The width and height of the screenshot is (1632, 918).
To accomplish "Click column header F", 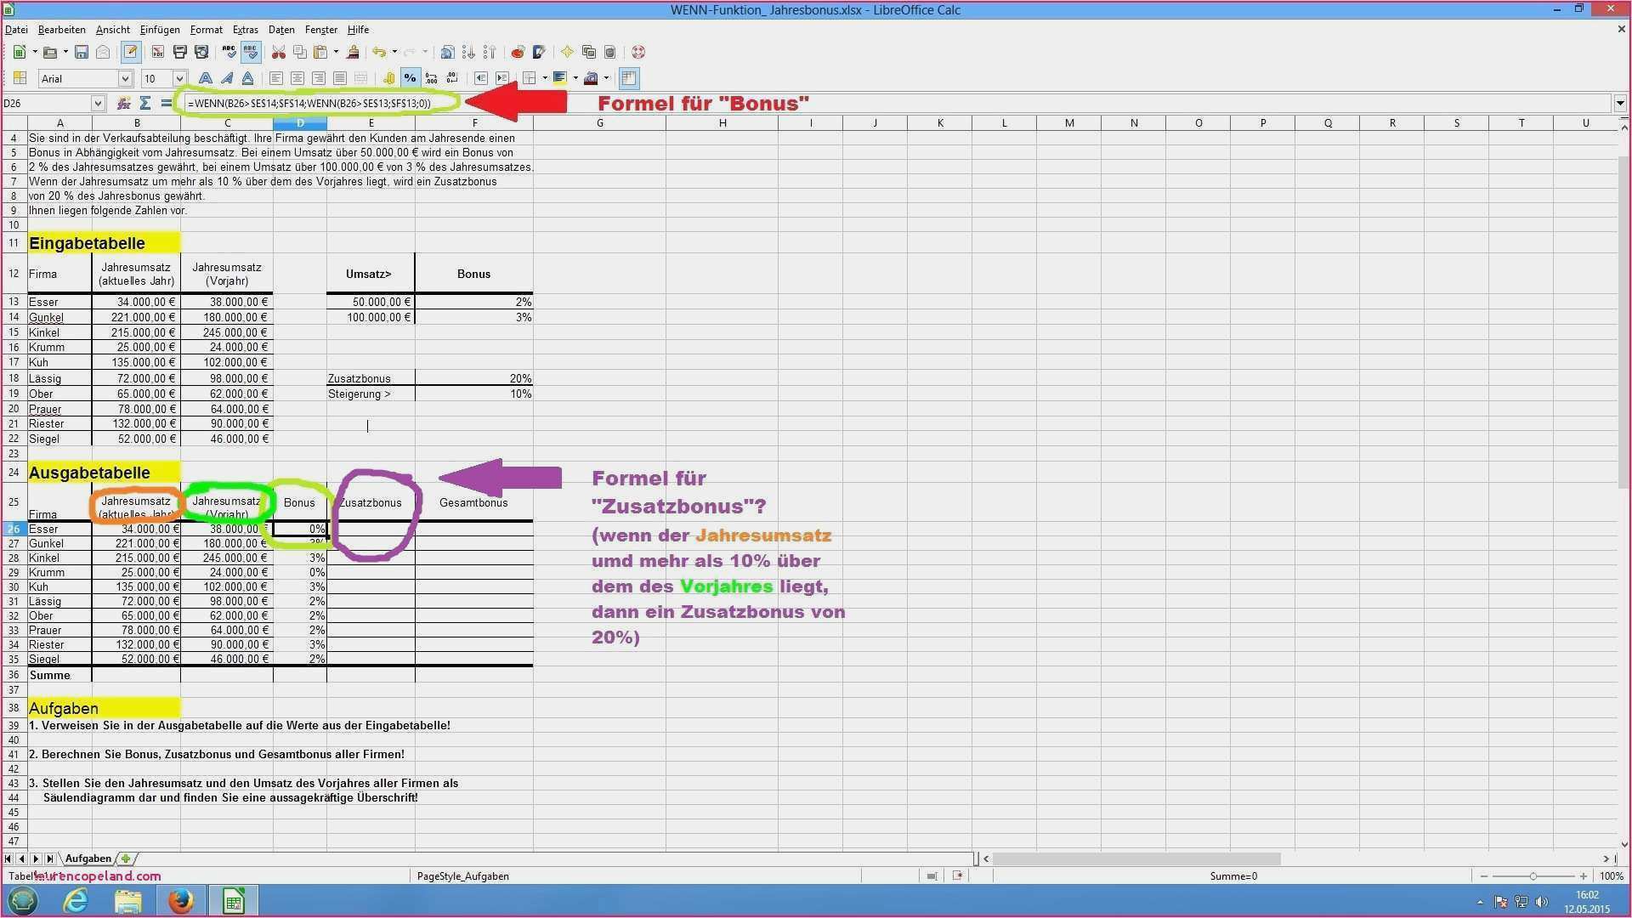I will pos(474,123).
